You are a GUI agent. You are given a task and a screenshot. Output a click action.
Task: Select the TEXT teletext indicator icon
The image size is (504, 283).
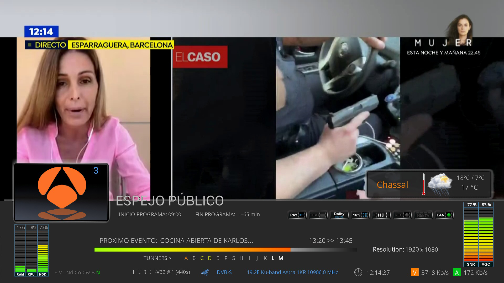[x=318, y=215]
